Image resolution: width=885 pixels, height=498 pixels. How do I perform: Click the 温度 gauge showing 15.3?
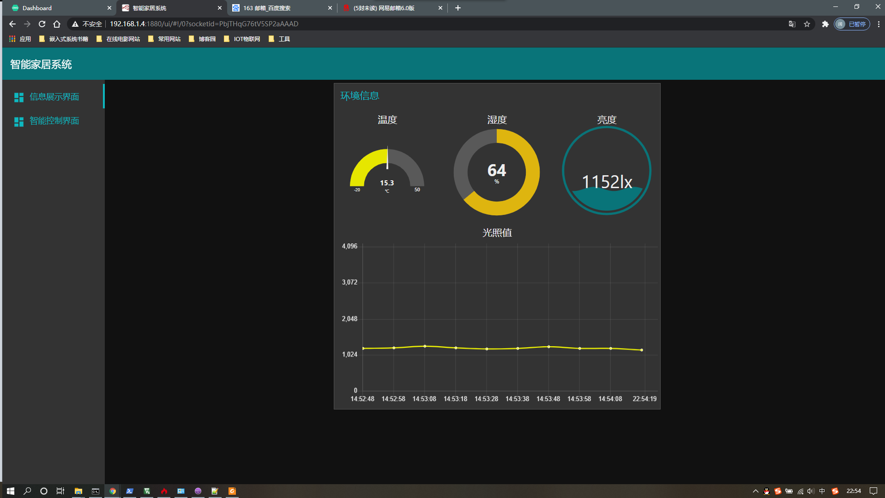click(387, 170)
